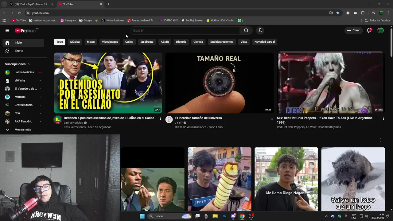Viewport: 393px width, 221px height.
Task: Open the SORTEO KICK bookmark
Action: click(x=169, y=21)
